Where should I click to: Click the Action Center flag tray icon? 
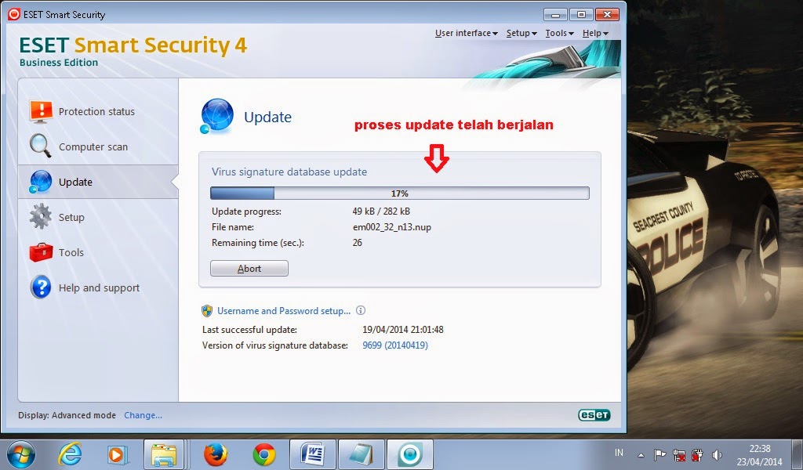click(659, 454)
